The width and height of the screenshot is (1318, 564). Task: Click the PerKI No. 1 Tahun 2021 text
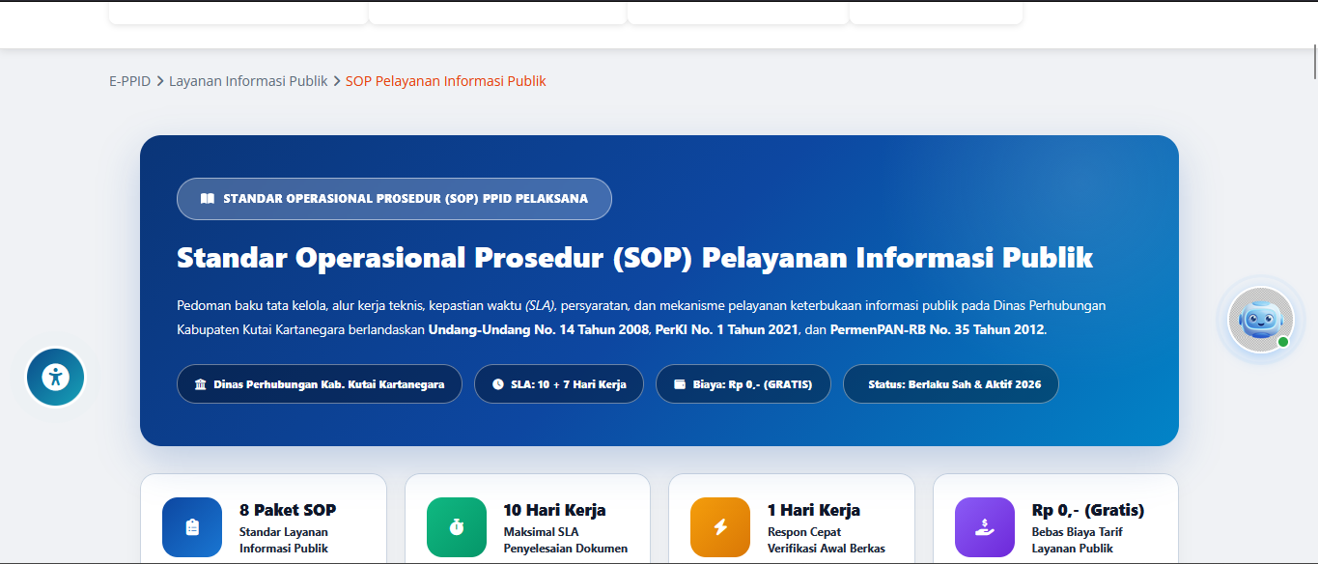727,329
